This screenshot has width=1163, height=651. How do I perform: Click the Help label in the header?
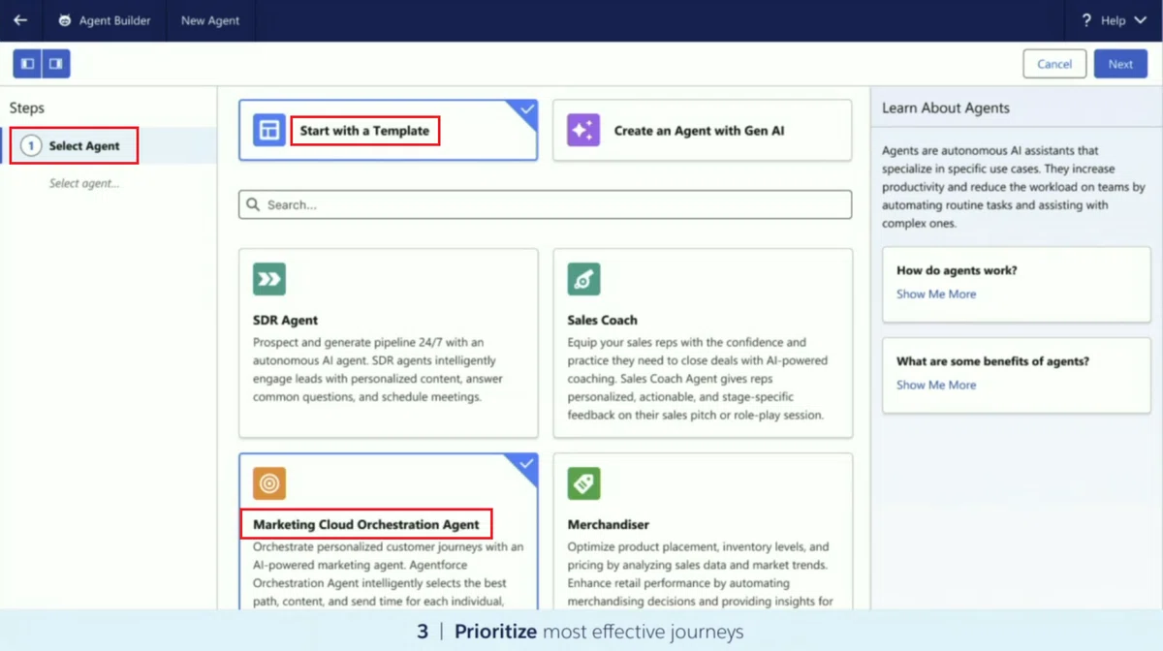pyautogui.click(x=1114, y=20)
